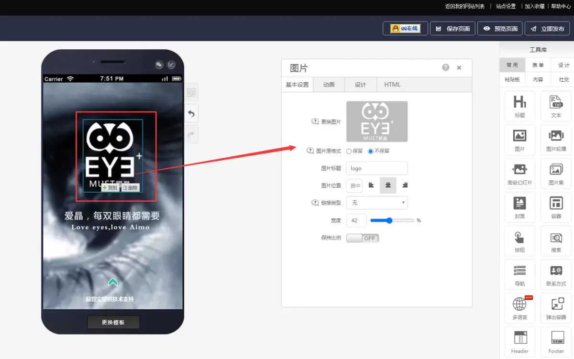Toggle the 保持比例 switch

tap(363, 238)
